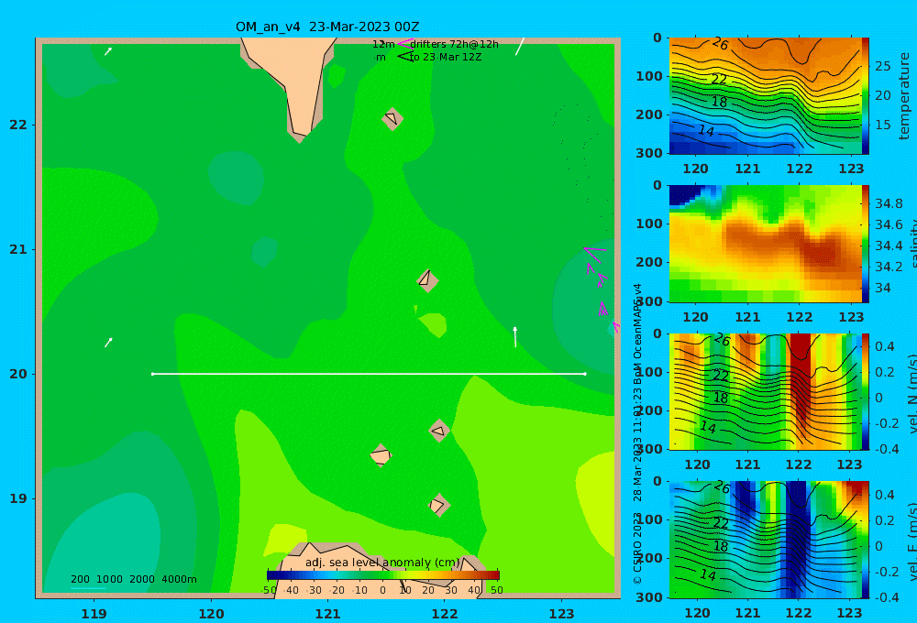Click the magenta drifter arrow in the legend
Image resolution: width=917 pixels, height=623 pixels.
[404, 44]
